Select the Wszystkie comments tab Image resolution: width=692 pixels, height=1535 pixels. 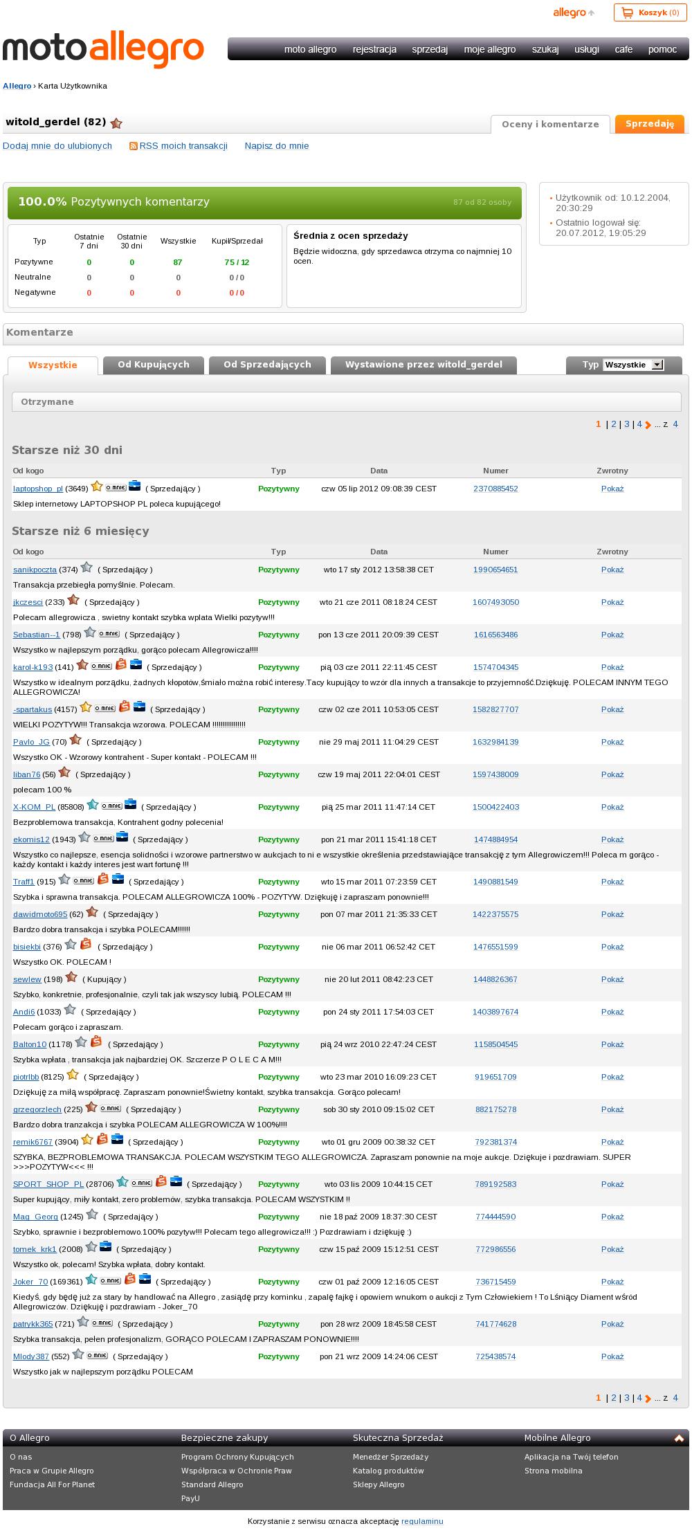(x=53, y=365)
